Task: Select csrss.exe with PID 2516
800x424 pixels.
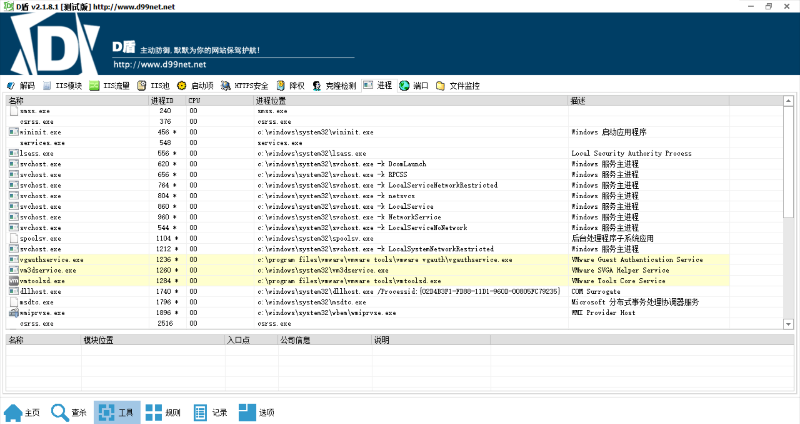Action: 367,324
